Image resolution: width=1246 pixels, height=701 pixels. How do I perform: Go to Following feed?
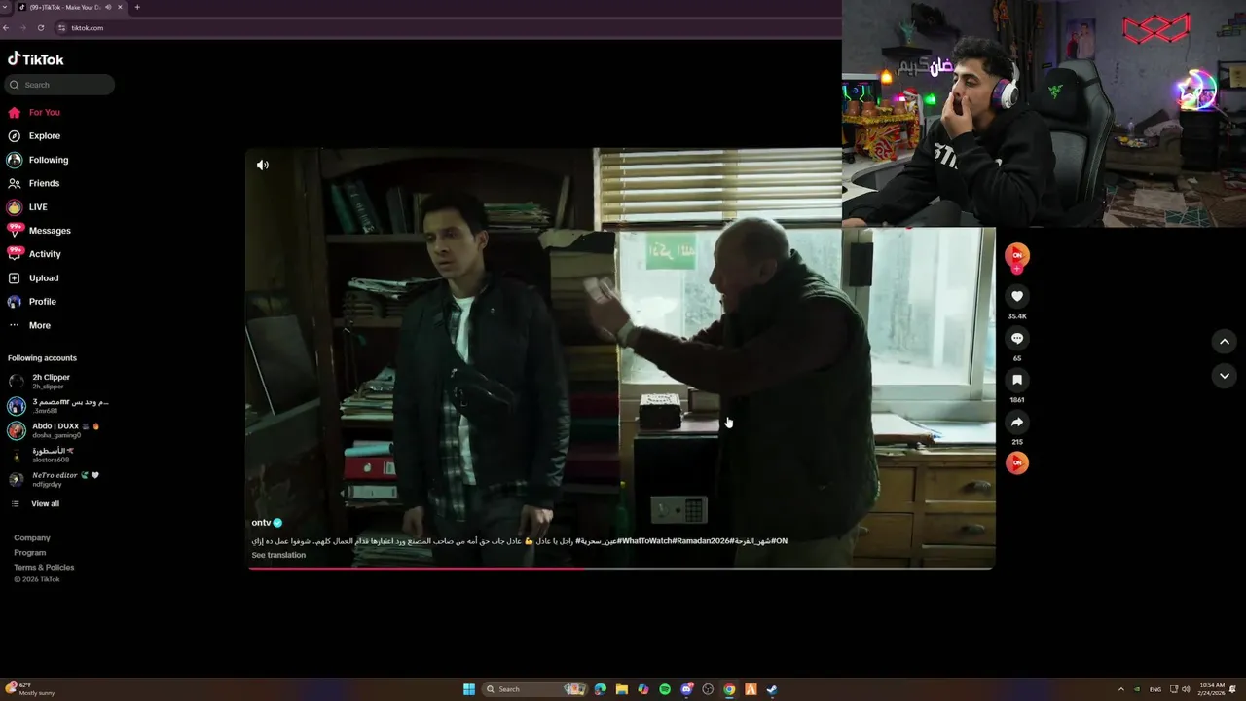[x=38, y=160]
